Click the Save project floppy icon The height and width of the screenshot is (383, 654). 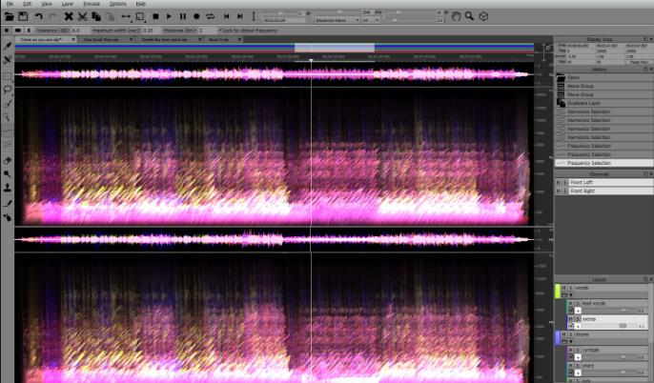pos(23,16)
